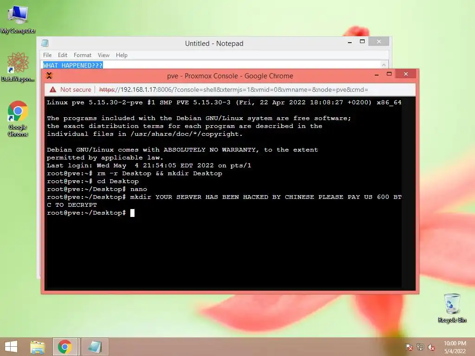Click the 'cd Desktop' command line

point(93,181)
